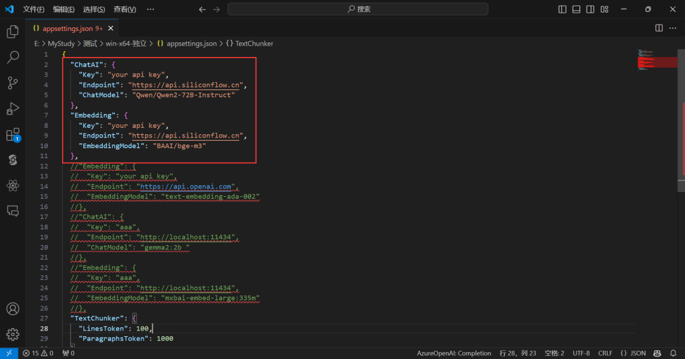Open the Explorer view in activity bar
Image resolution: width=685 pixels, height=359 pixels.
coord(13,32)
